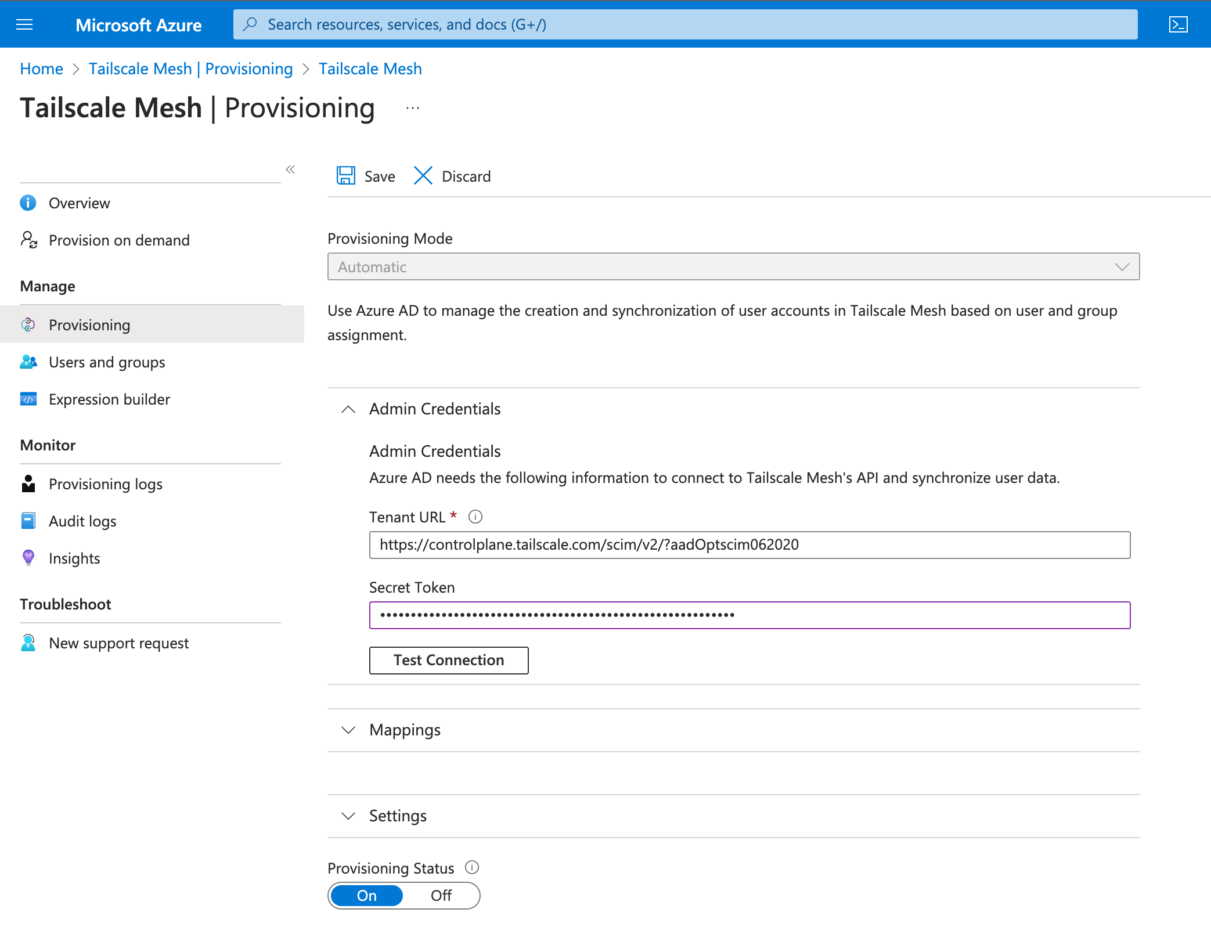Open Tailscale Mesh | Provisioning breadcrumb

click(x=190, y=68)
